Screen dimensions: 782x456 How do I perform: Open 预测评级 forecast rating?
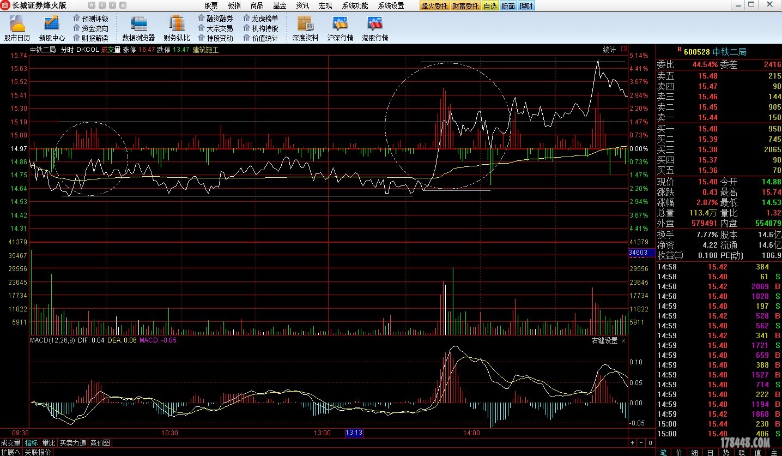(x=90, y=19)
